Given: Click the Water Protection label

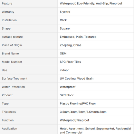Looking at the screenshot, I should (13, 87).
